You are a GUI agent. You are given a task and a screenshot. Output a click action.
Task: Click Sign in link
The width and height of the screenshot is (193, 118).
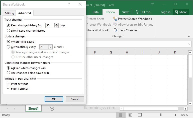(166, 12)
